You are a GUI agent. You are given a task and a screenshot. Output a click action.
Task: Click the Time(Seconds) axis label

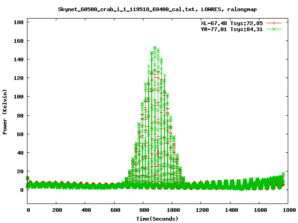tap(157, 219)
